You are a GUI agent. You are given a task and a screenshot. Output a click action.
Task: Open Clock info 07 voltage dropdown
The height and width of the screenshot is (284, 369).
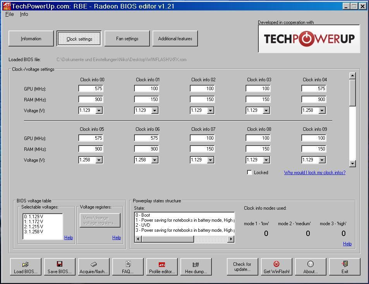point(211,160)
